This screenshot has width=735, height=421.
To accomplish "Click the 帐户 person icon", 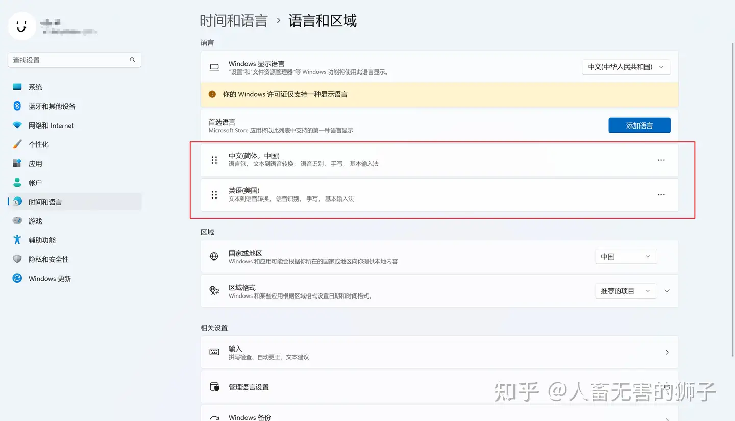I will pyautogui.click(x=17, y=183).
